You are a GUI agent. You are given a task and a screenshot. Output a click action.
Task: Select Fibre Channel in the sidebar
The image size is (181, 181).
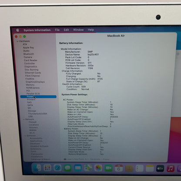[32, 76]
